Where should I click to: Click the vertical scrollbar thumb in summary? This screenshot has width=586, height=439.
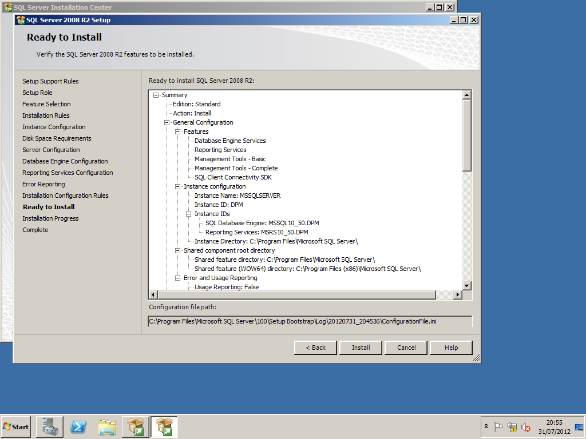coord(467,135)
